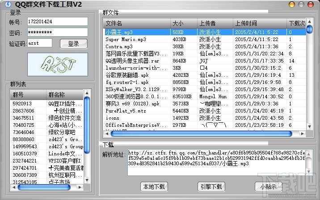Select group 88388860
Screen dimensions: 320x200
point(47,139)
